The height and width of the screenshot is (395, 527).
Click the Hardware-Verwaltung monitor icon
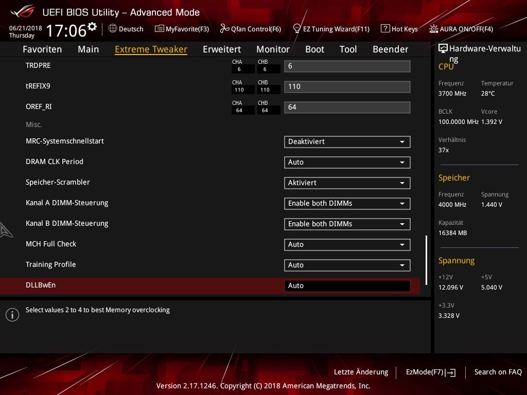(x=443, y=49)
